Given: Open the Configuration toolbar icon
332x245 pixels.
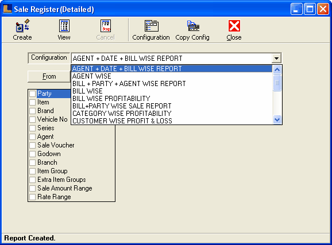Looking at the screenshot, I should click(151, 26).
